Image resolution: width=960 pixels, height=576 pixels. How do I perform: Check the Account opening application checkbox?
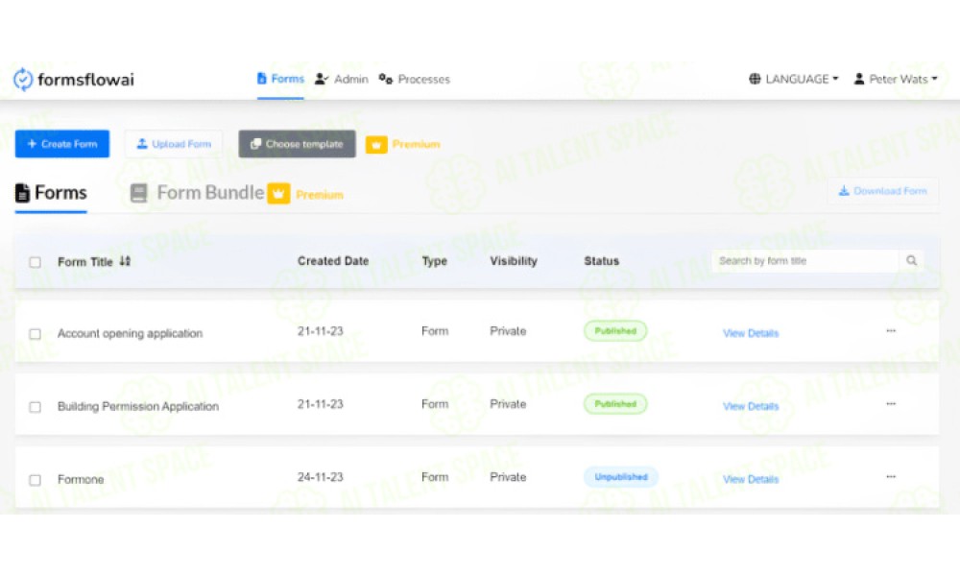pos(36,334)
